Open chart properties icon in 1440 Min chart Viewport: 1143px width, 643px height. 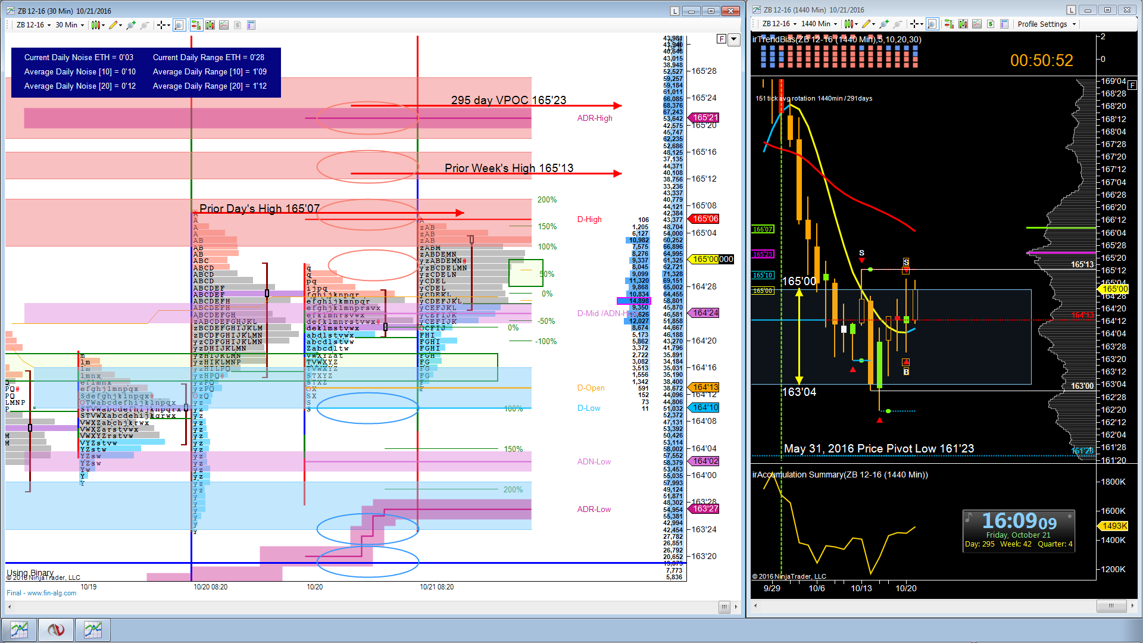[1004, 24]
